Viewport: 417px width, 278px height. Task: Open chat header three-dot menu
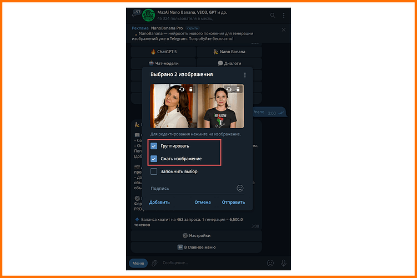pos(284,16)
